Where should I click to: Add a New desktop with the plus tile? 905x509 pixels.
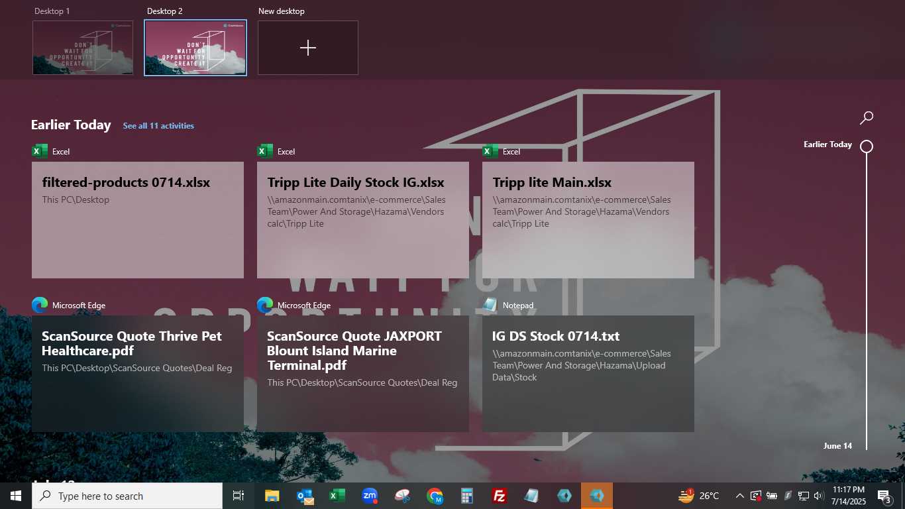click(x=308, y=48)
